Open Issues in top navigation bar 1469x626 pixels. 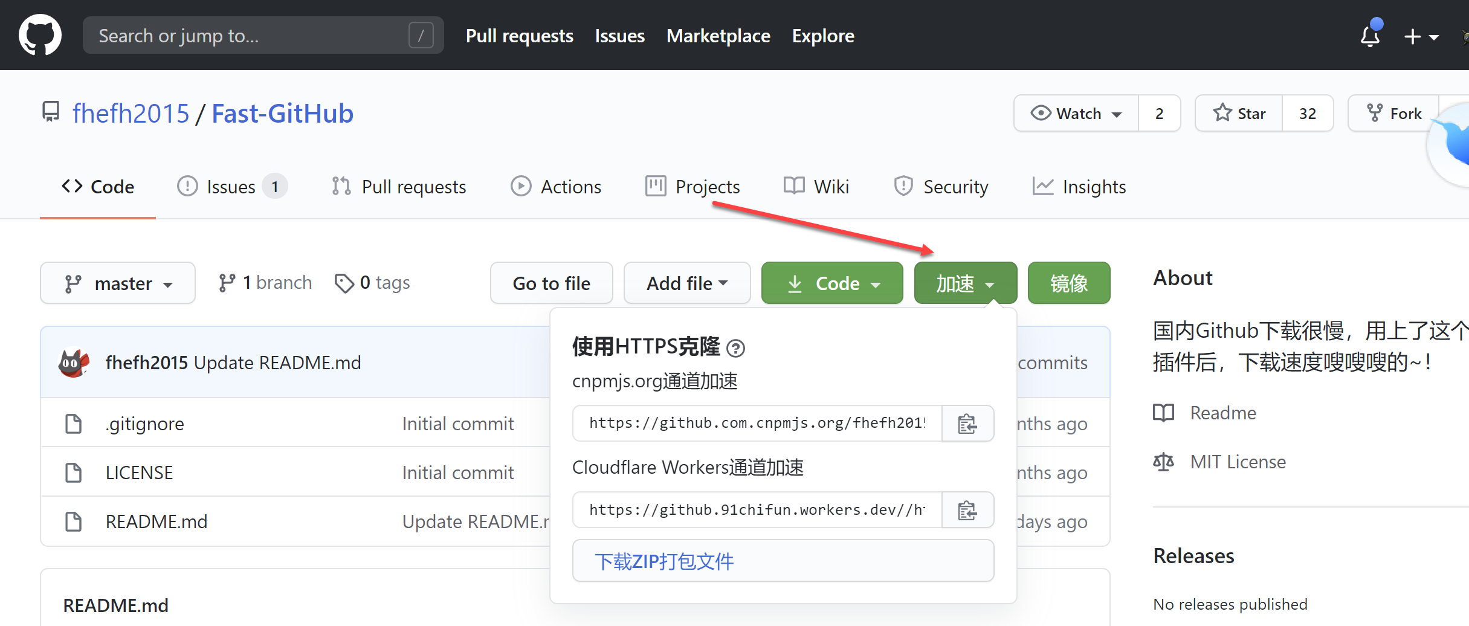point(619,36)
